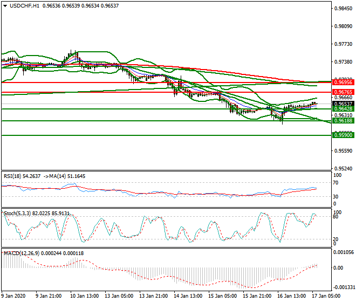Viewport: 356px width, 302px height.
Task: Select the green 0.95900 level label
Action: 343,135
